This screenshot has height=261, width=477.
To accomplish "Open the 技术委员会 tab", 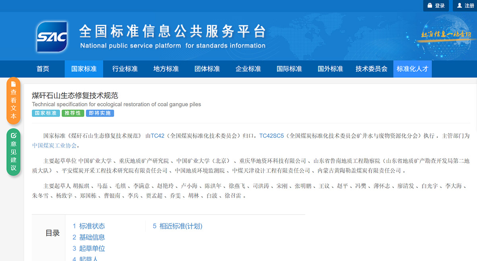I will 371,69.
